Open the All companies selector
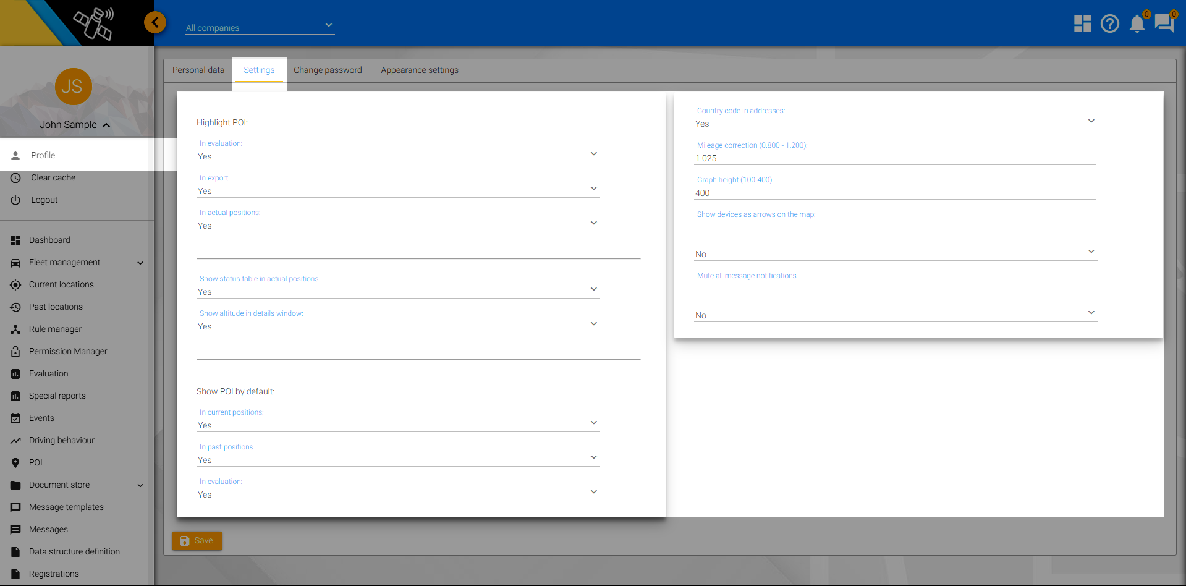The image size is (1186, 586). click(x=260, y=27)
